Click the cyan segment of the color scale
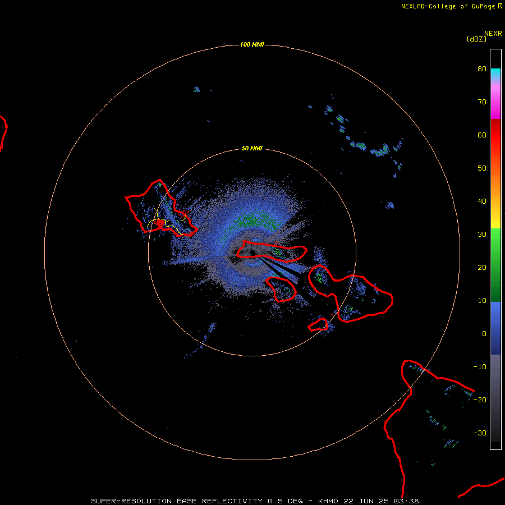Screen dimensions: 505x505 coord(495,74)
